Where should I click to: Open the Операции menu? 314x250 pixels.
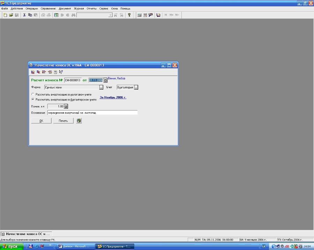click(x=32, y=9)
